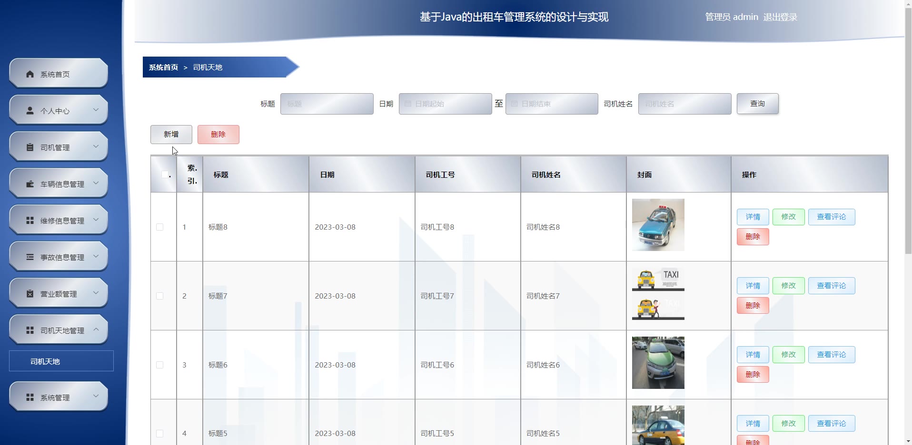Click the person icon beside 个人中心

point(30,111)
